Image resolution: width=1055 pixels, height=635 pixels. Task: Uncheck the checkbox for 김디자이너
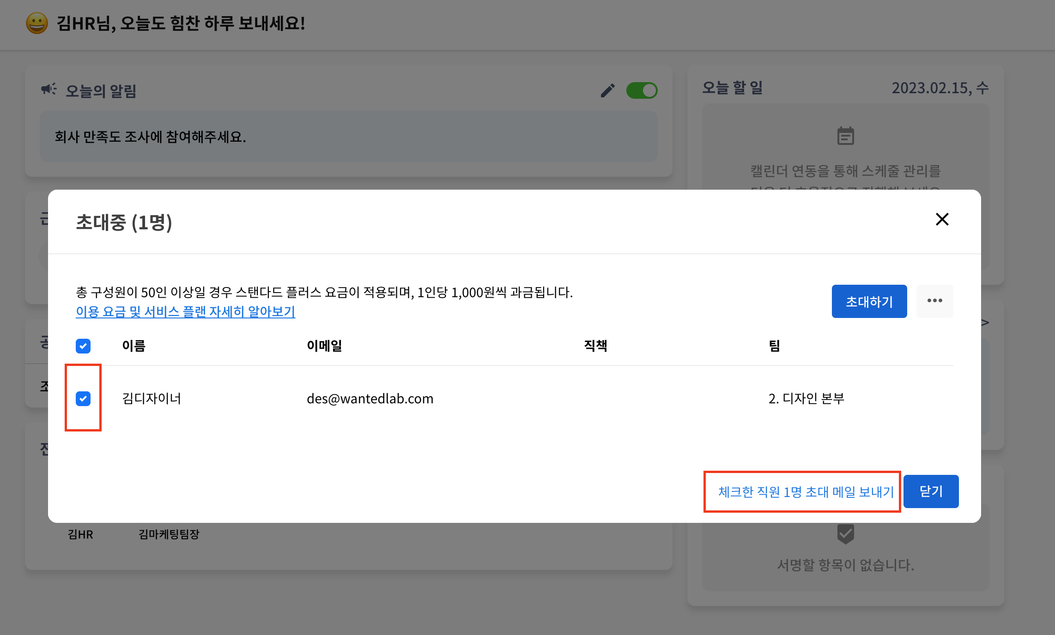tap(83, 398)
